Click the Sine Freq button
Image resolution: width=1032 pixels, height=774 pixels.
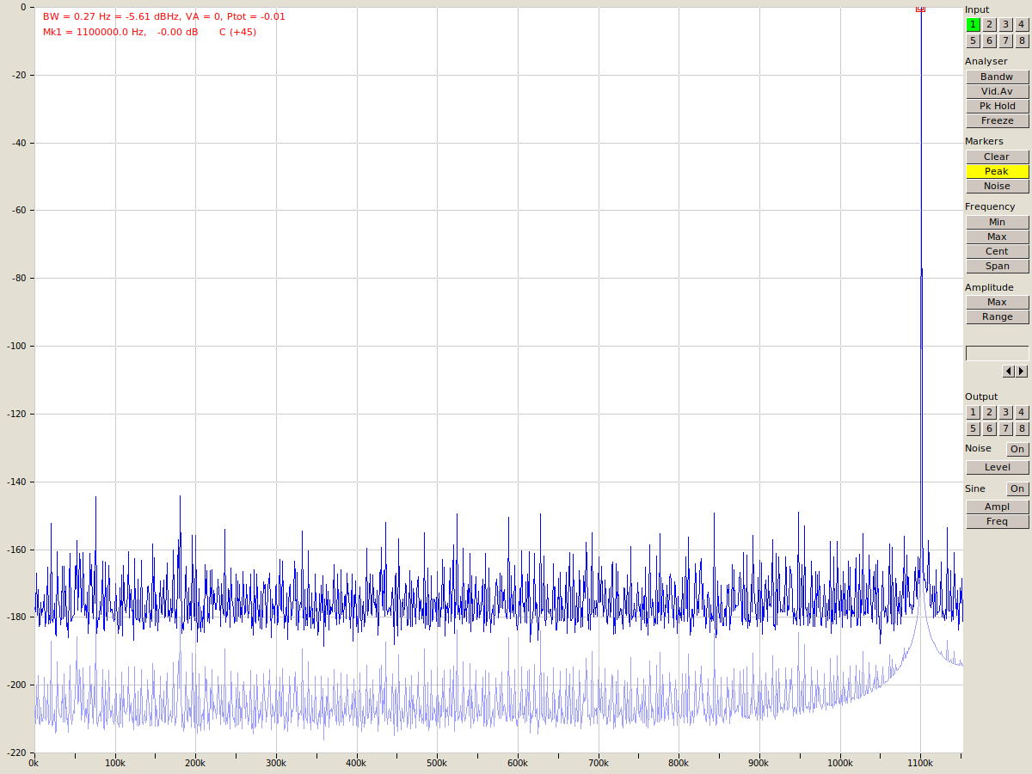[997, 521]
